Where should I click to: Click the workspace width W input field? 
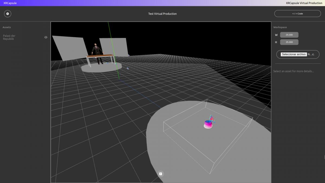tap(289, 35)
